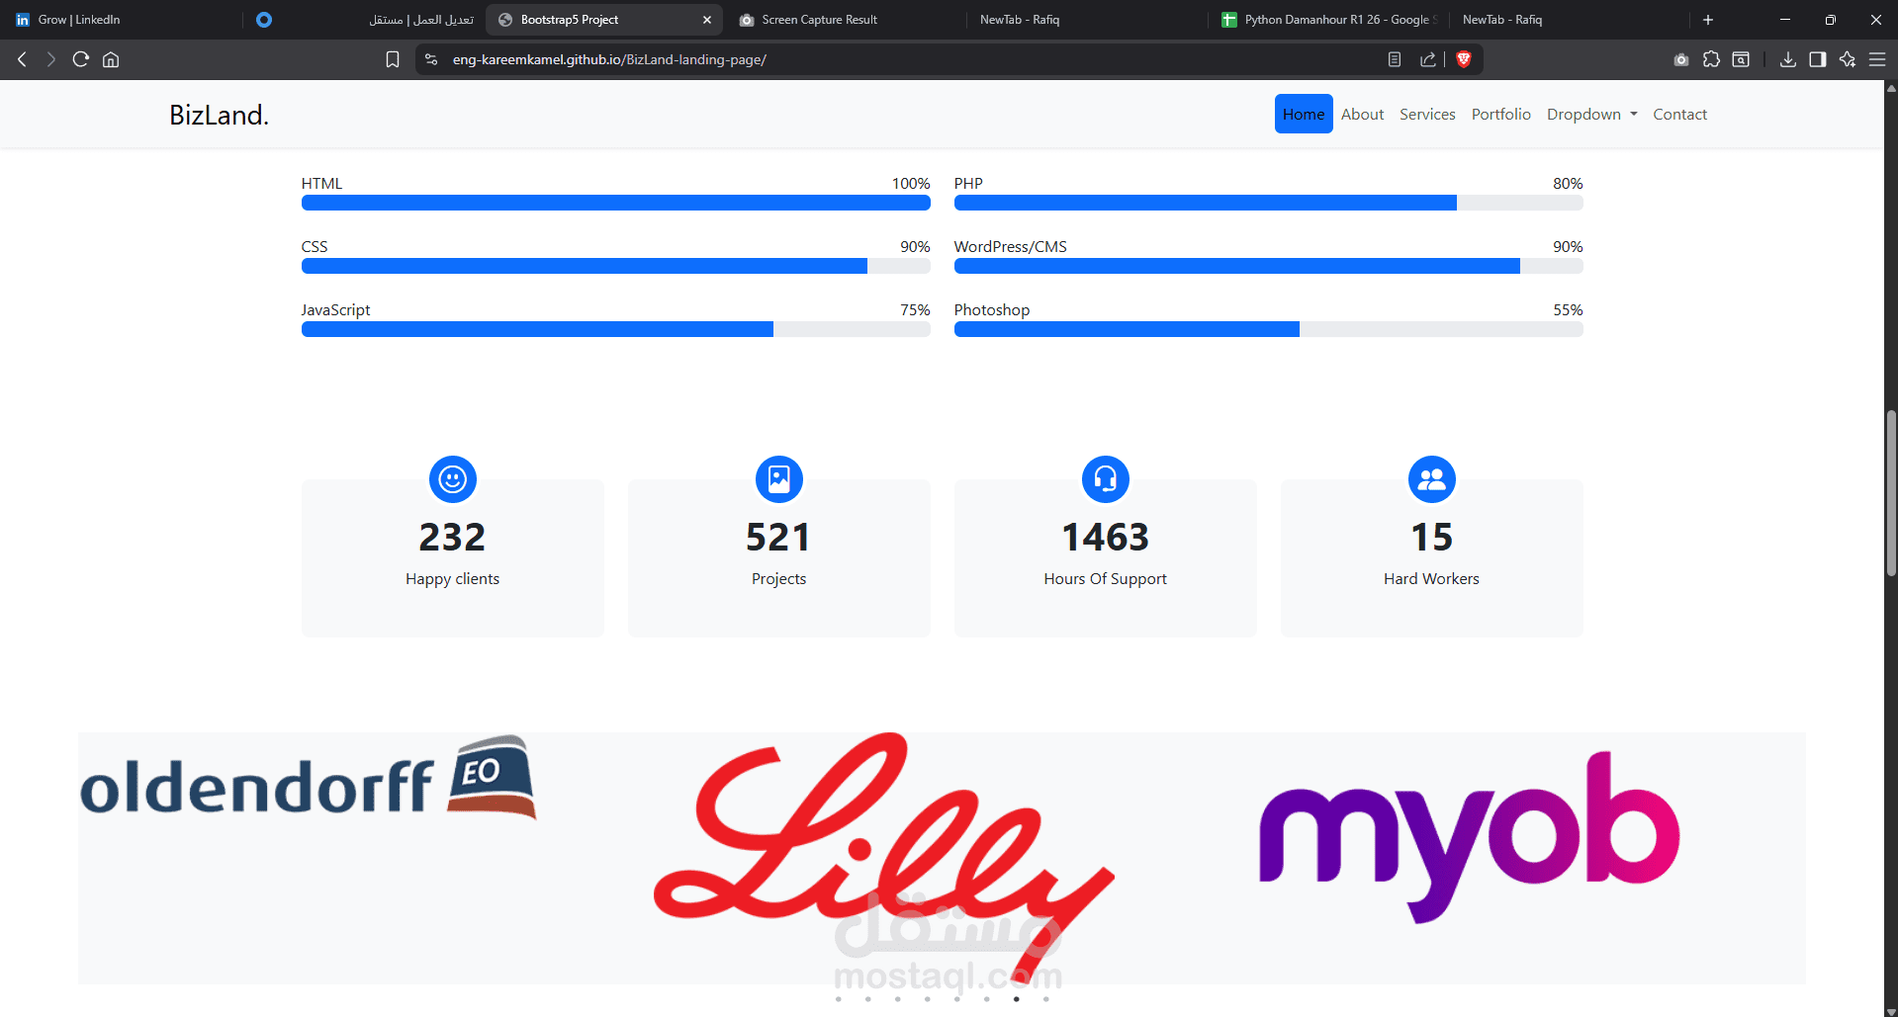Open the browser home page
Image resolution: width=1898 pixels, height=1017 pixels.
point(111,59)
